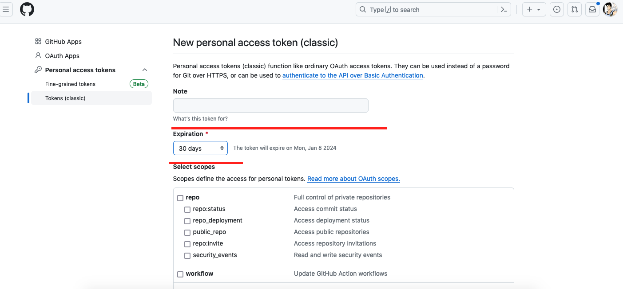Go to the GitHub homepage logo
623x289 pixels.
27,9
